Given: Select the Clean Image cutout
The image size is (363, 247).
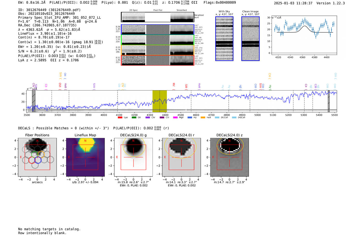Looking at the screenshot, I should (x=250, y=39).
